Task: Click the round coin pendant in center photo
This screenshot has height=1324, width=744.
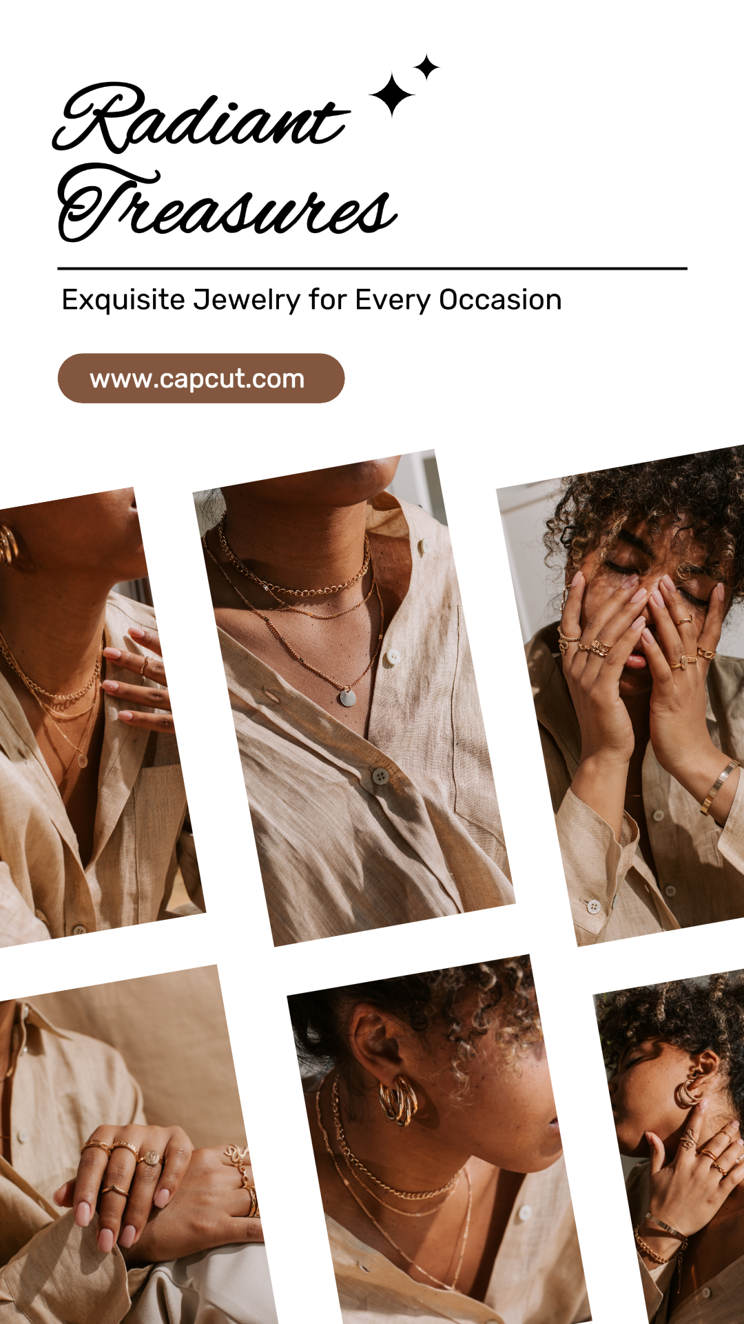Action: (348, 698)
